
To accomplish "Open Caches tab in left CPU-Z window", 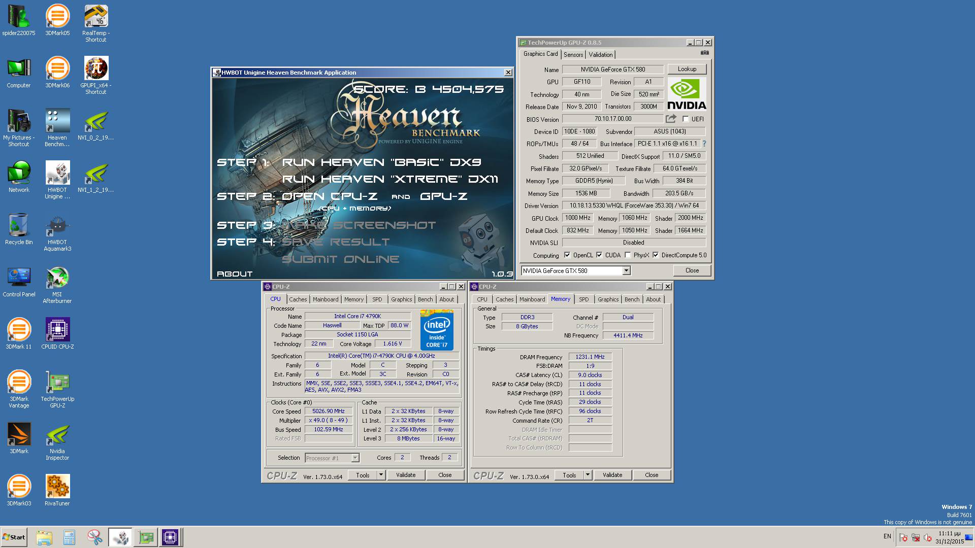I will [x=298, y=299].
